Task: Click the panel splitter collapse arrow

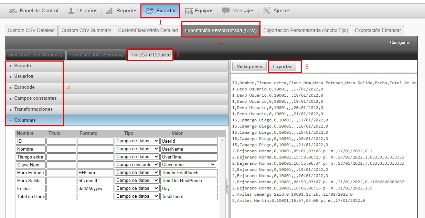Action: 227,186
